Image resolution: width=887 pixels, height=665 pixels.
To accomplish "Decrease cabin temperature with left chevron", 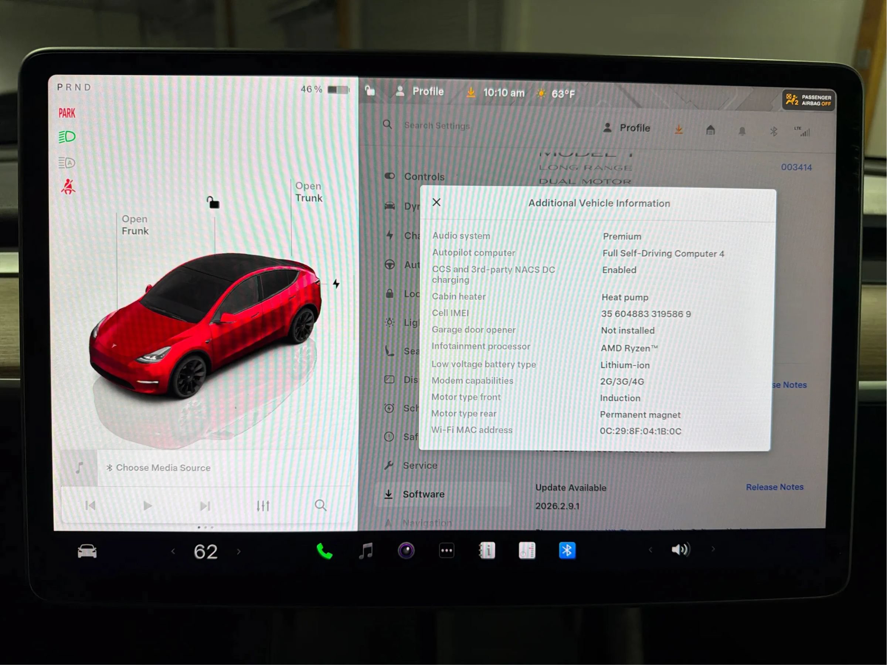I will pos(173,552).
